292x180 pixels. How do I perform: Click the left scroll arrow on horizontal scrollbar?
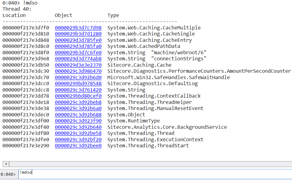(5, 164)
